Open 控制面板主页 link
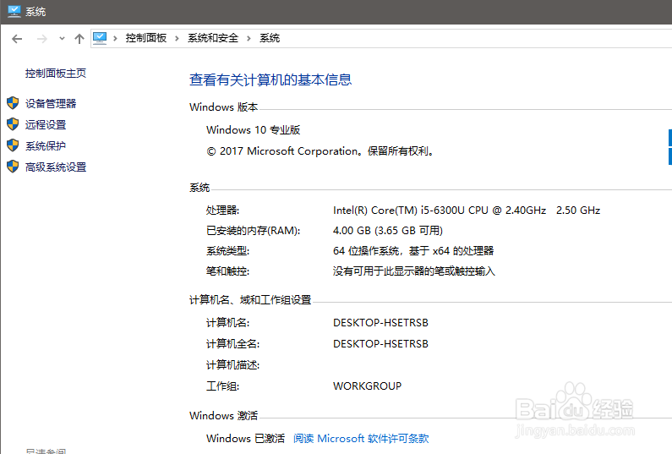Screen dimensions: 672x454 click(56, 74)
